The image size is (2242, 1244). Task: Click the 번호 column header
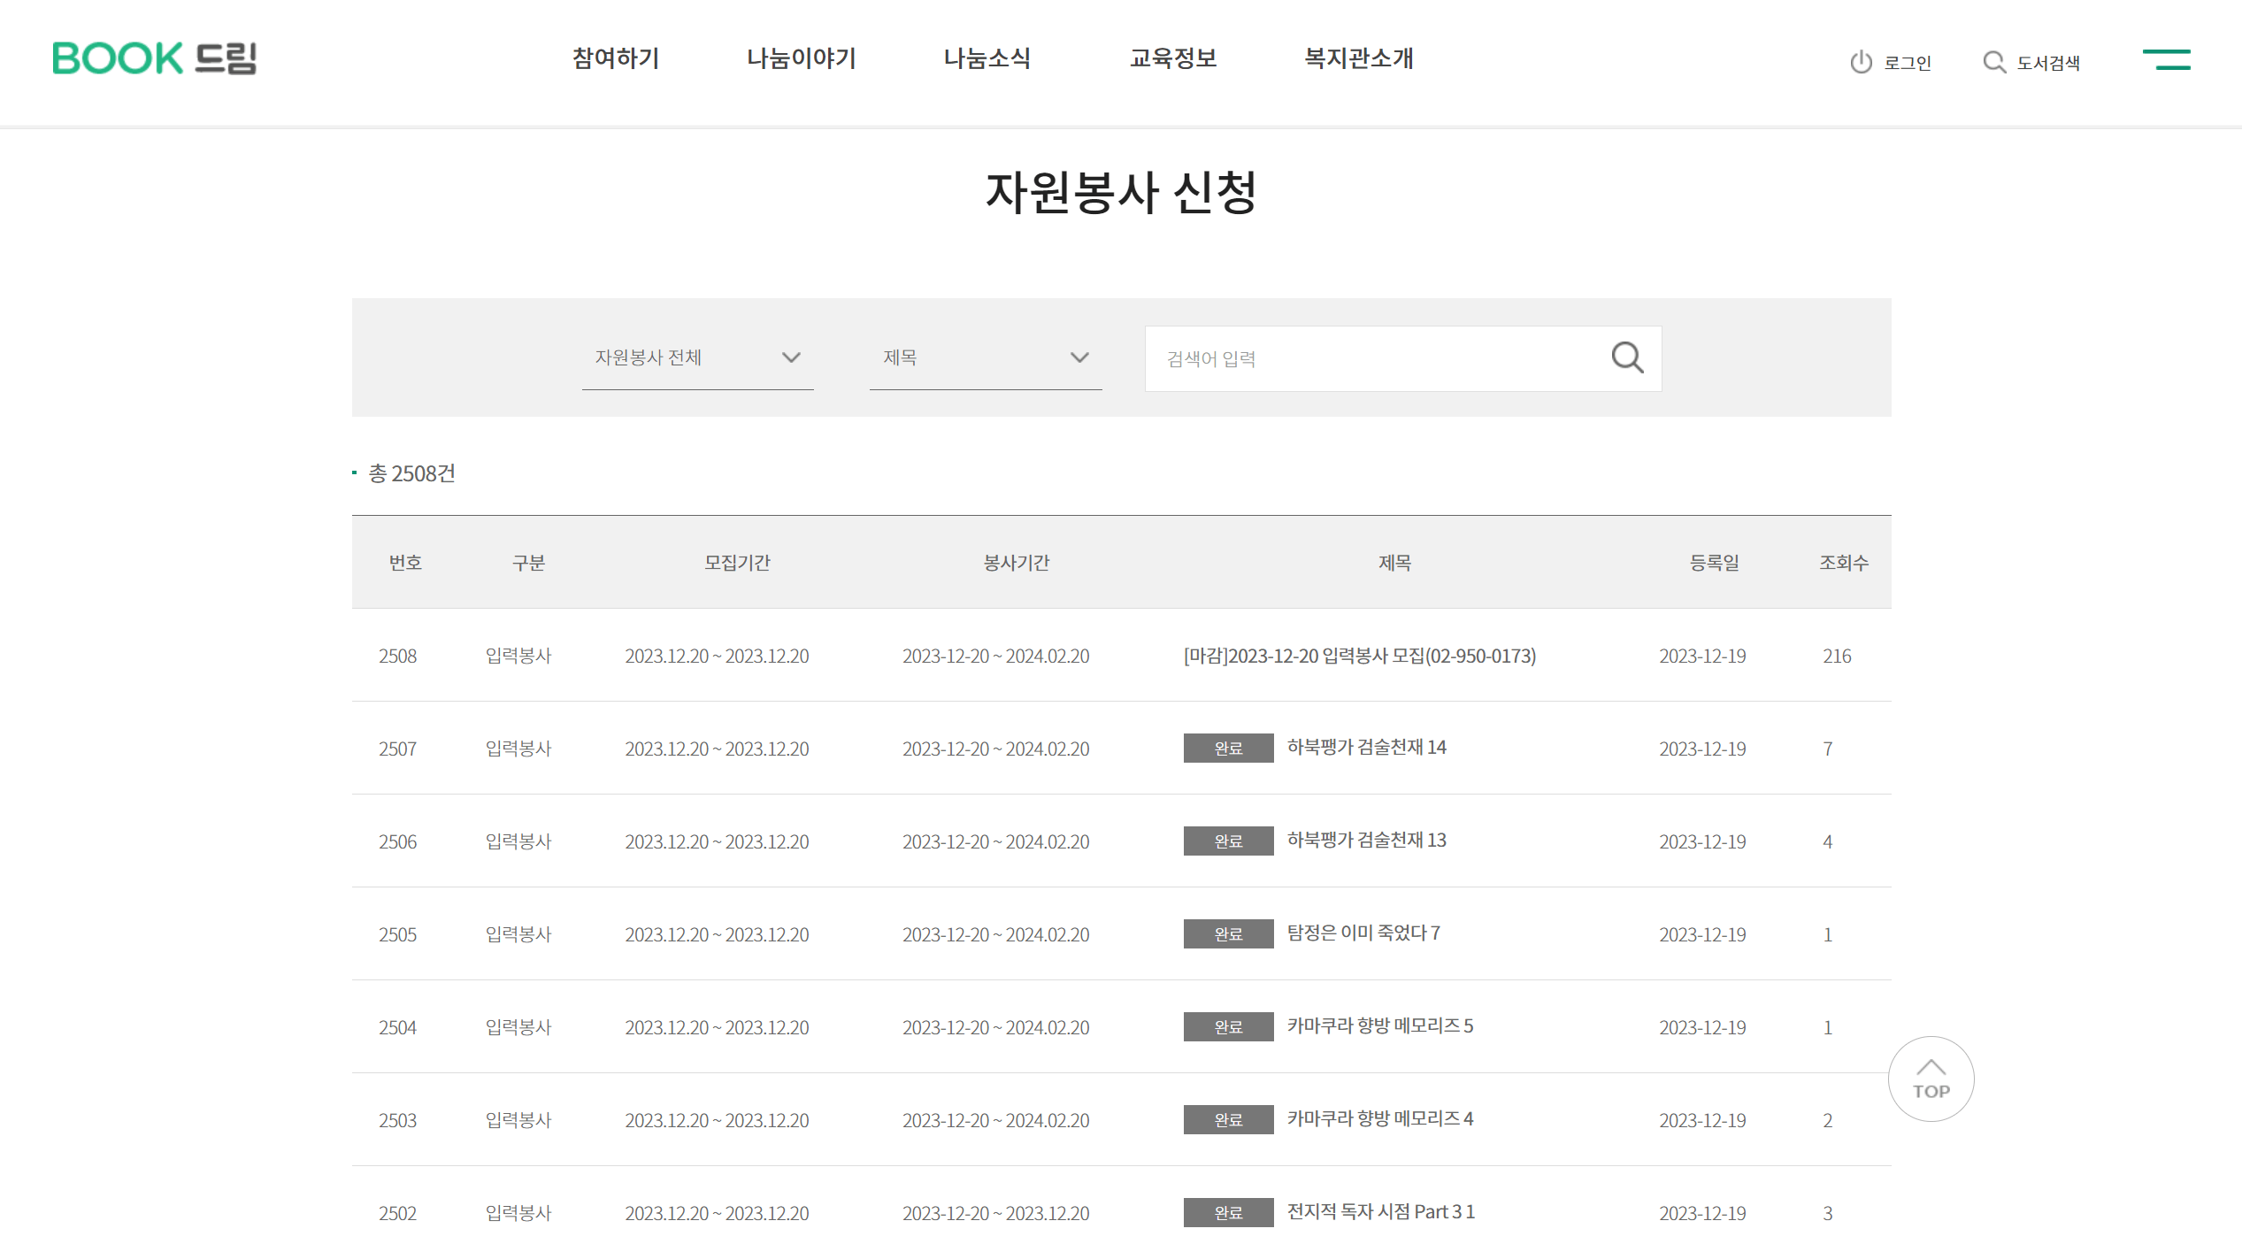[x=405, y=563]
